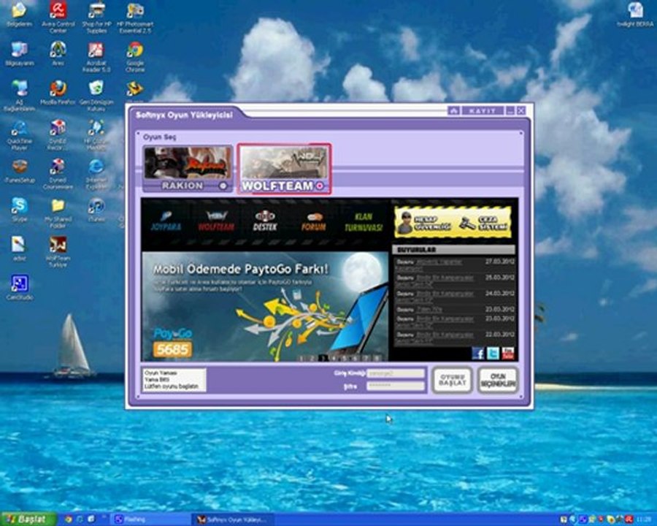Open YouTube icon in launcher

pos(508,353)
